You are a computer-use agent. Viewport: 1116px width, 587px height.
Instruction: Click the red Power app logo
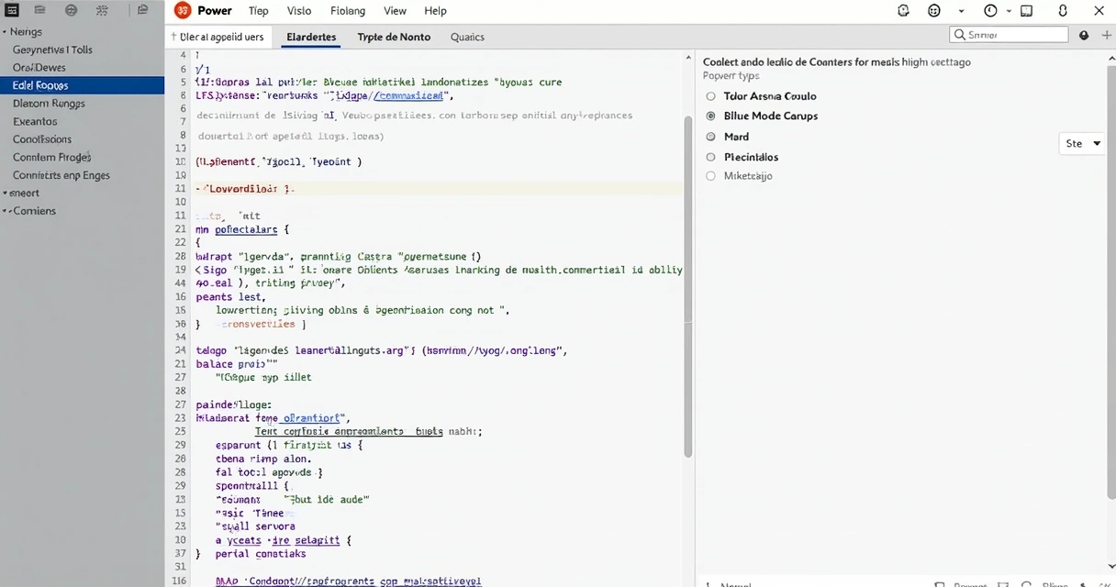(183, 11)
